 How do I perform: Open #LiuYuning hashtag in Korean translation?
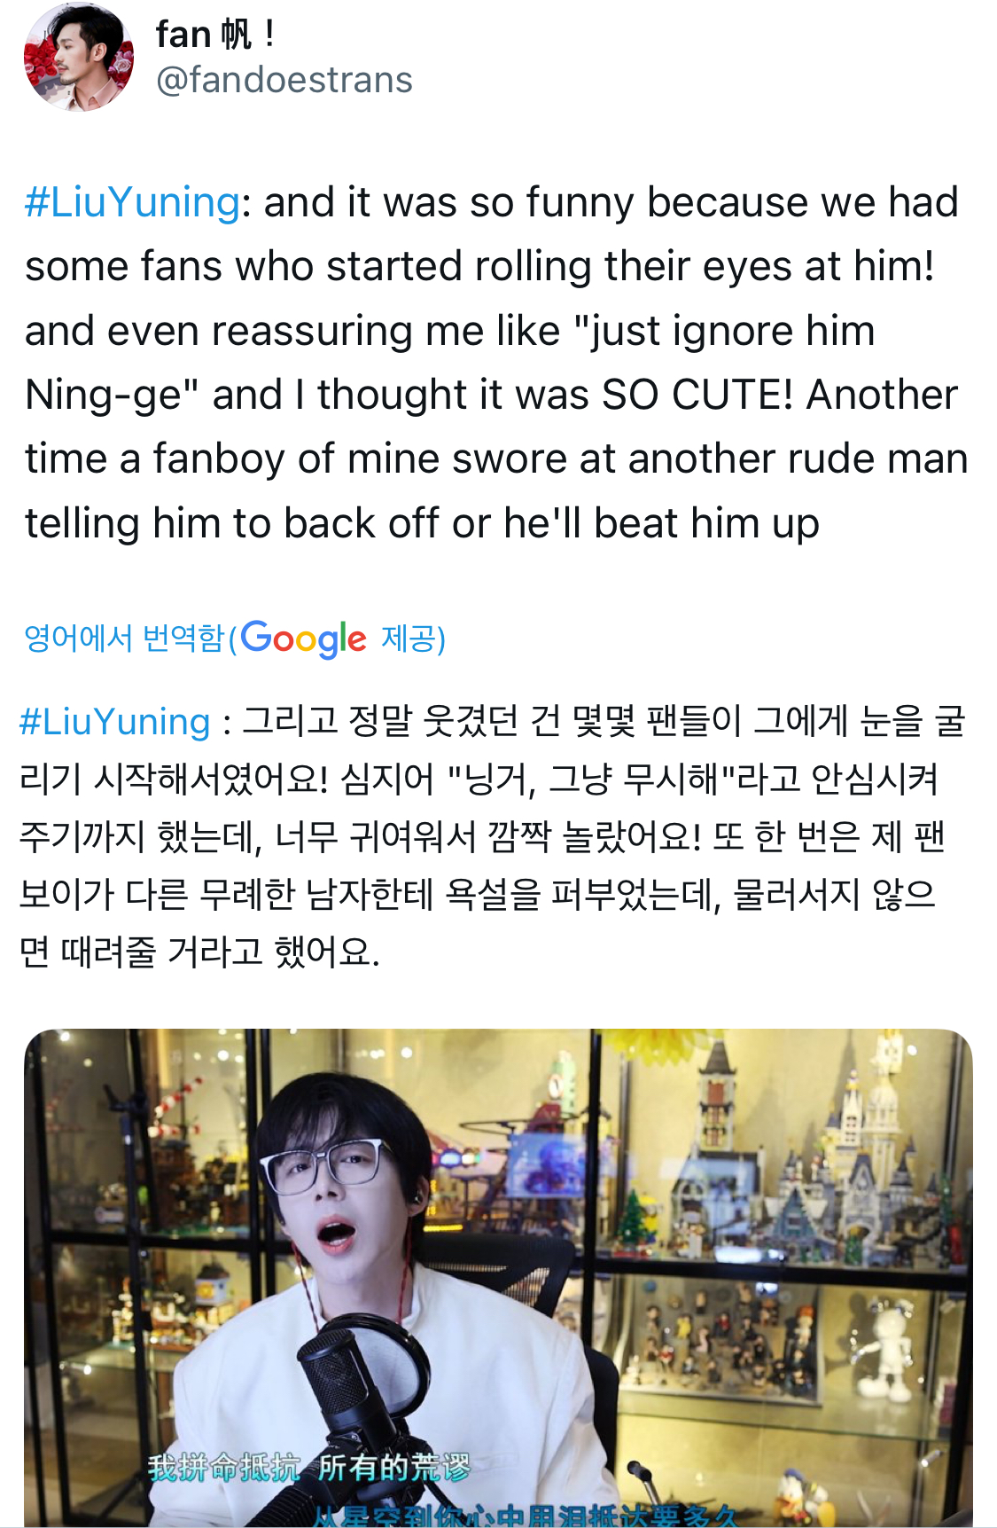click(115, 722)
